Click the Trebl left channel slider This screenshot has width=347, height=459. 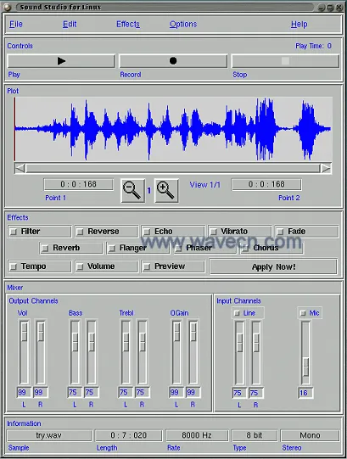pos(126,352)
